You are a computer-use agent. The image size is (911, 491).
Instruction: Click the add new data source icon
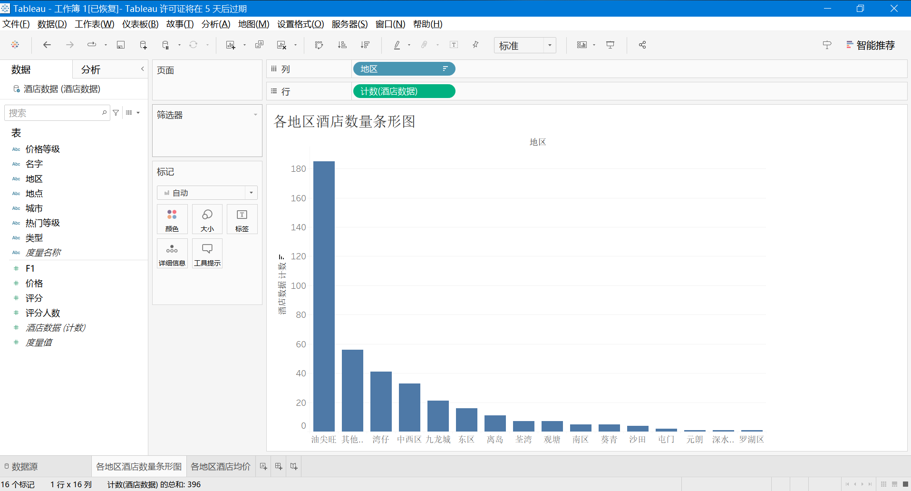[143, 45]
